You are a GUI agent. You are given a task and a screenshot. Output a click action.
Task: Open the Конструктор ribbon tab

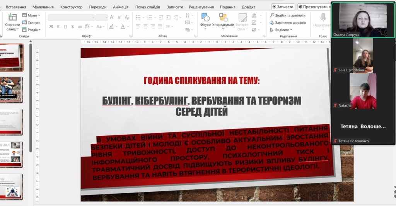tap(71, 7)
